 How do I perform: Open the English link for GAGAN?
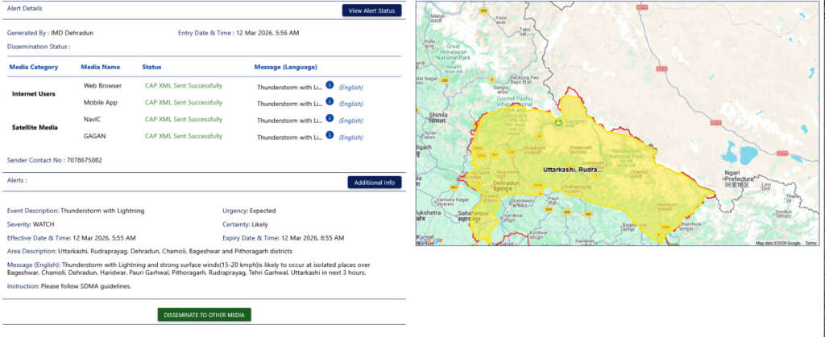click(350, 138)
